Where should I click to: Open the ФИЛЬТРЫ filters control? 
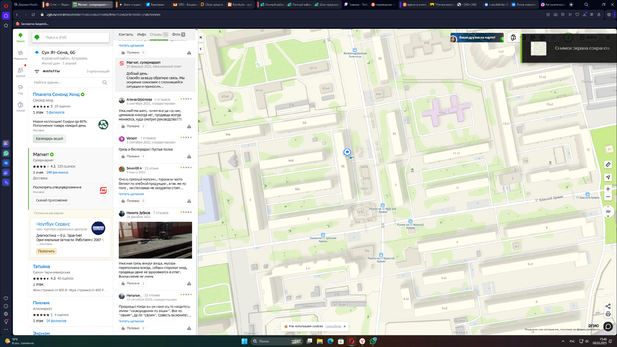coord(47,71)
